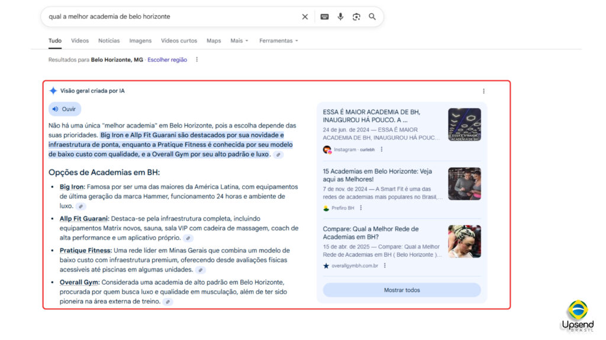Open source link icon after intro paragraph
The image size is (606, 340).
[x=278, y=155]
